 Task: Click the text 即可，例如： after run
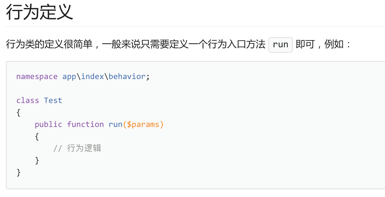pos(323,45)
